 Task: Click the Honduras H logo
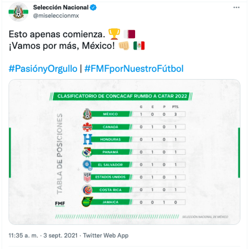tap(88, 139)
